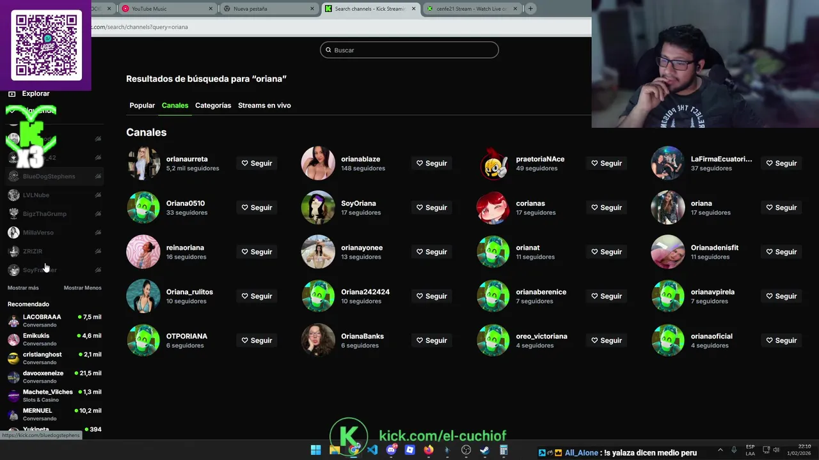Screen dimensions: 819x460
Task: Open recommended channel Machete_Vilches
Action: 54,395
